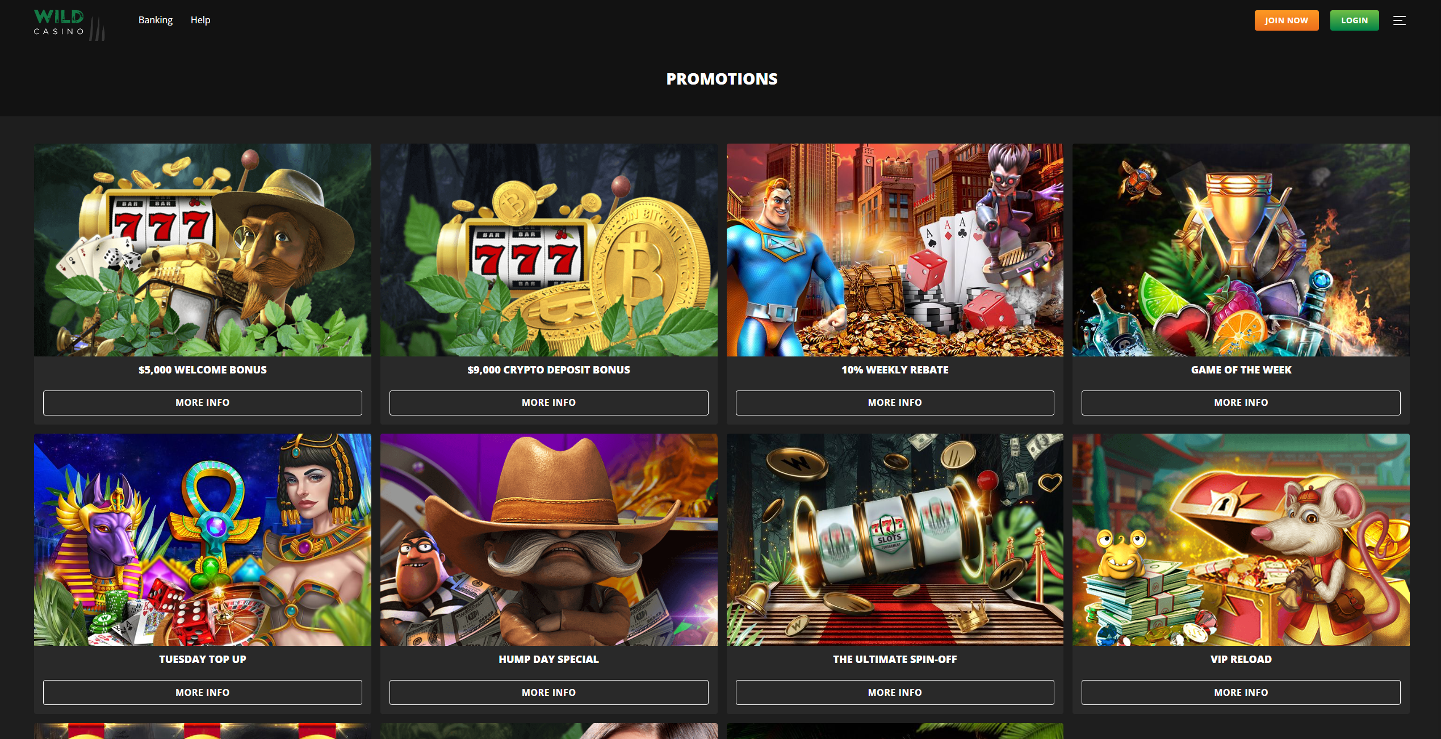This screenshot has width=1441, height=739.
Task: Open the trophy Game of the Week image
Action: pos(1241,250)
